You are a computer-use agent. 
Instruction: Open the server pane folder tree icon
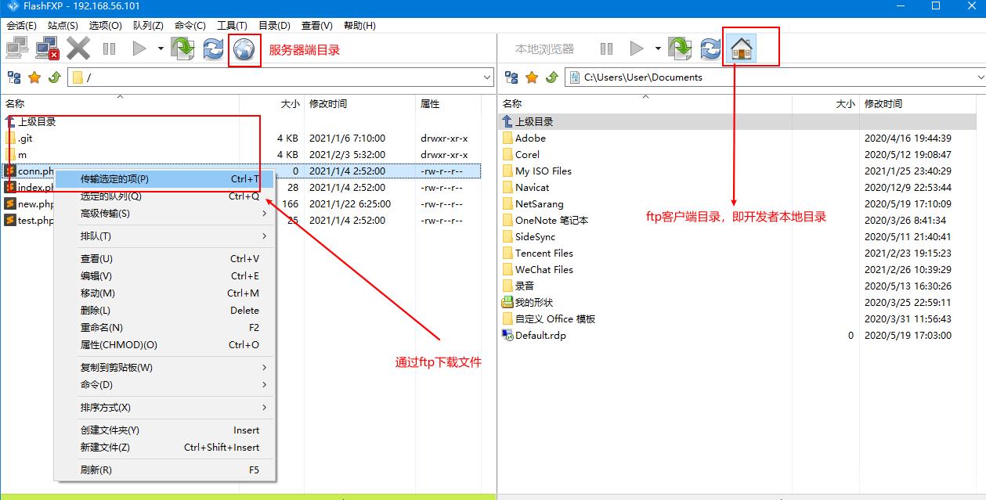tap(13, 77)
